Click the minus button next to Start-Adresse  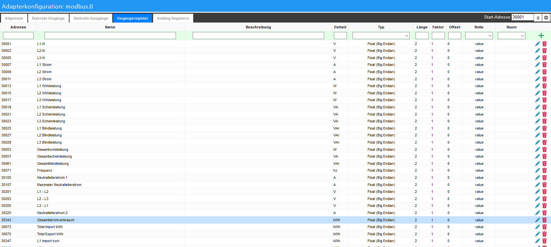[546, 18]
